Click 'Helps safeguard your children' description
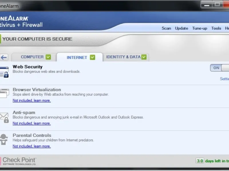Screen dimensions: 229x171 point(53,140)
